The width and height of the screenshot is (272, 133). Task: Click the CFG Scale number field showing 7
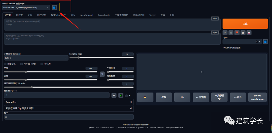(128, 84)
